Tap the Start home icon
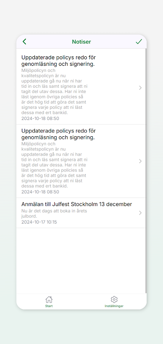The image size is (163, 344). [x=49, y=299]
